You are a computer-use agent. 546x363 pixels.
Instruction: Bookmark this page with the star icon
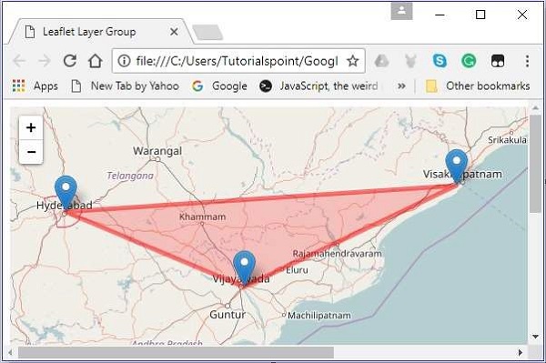(x=353, y=61)
